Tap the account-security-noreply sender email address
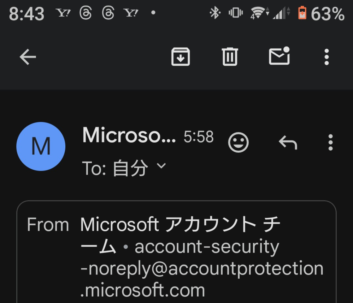 click(x=202, y=268)
